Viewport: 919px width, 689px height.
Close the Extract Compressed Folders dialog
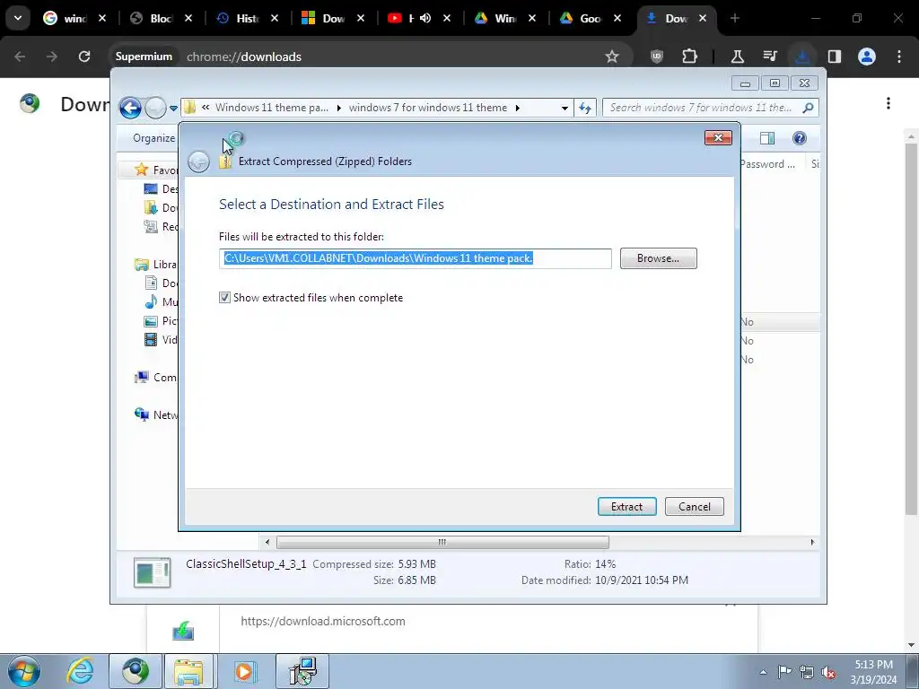718,137
